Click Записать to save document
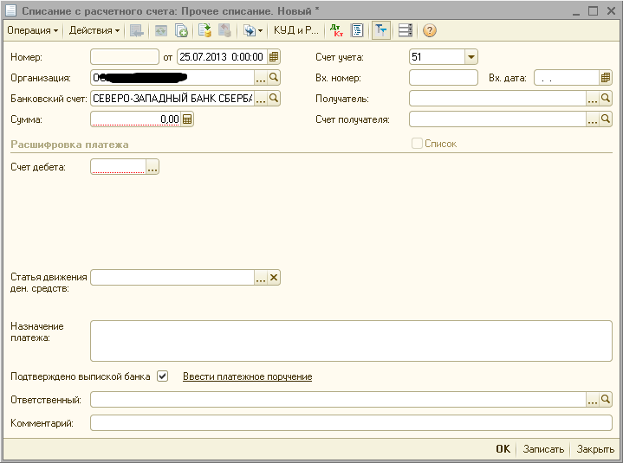Viewport: 623px width, 463px height. pos(543,449)
